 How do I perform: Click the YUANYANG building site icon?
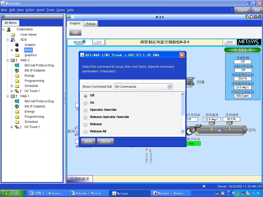point(9,29)
